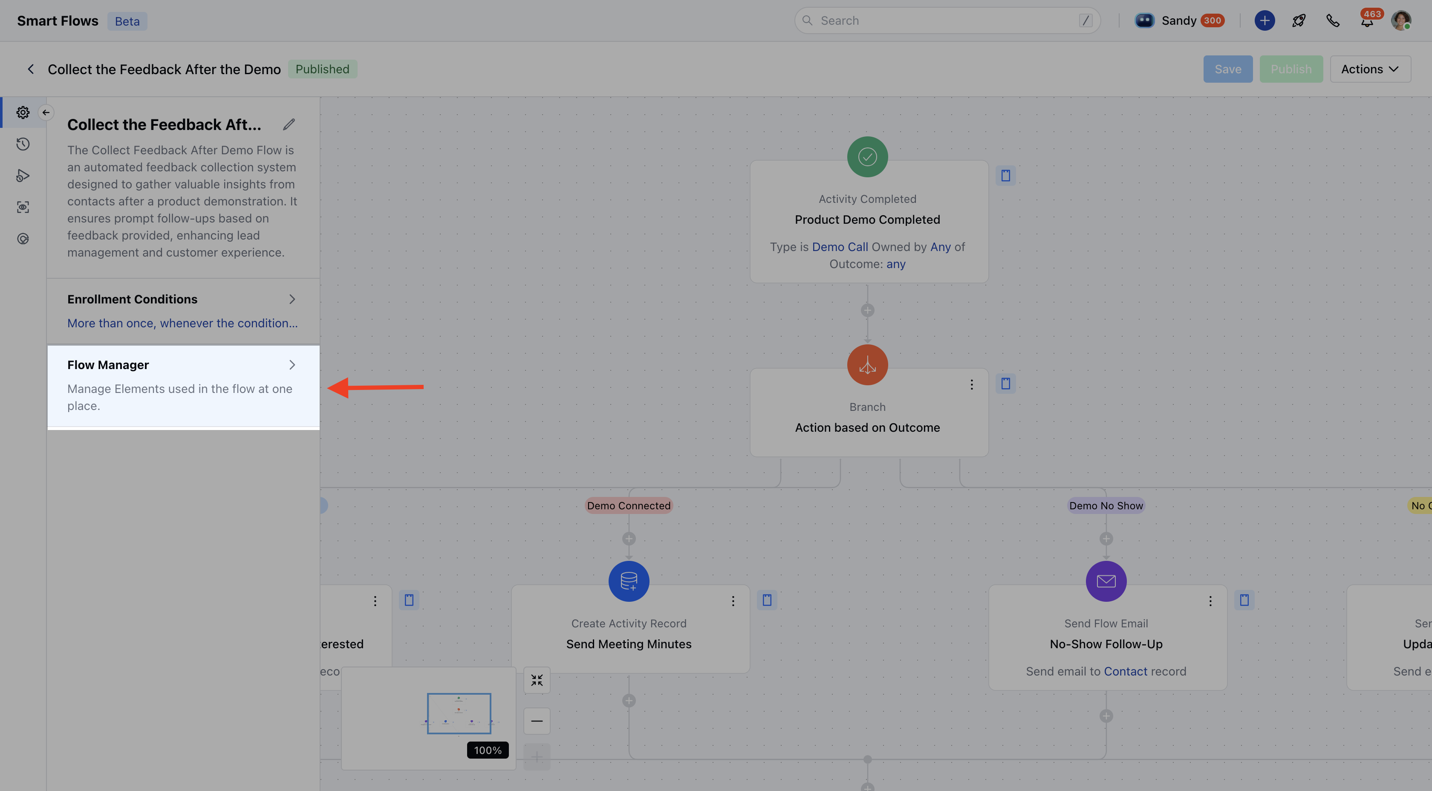The image size is (1432, 791).
Task: Click the pencil icon to edit the flow name
Action: tap(289, 124)
